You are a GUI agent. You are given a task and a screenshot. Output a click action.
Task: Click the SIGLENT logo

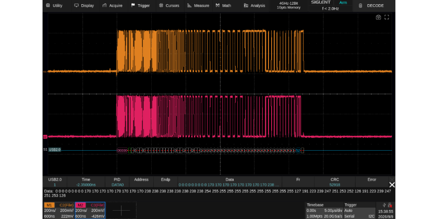[x=321, y=3]
